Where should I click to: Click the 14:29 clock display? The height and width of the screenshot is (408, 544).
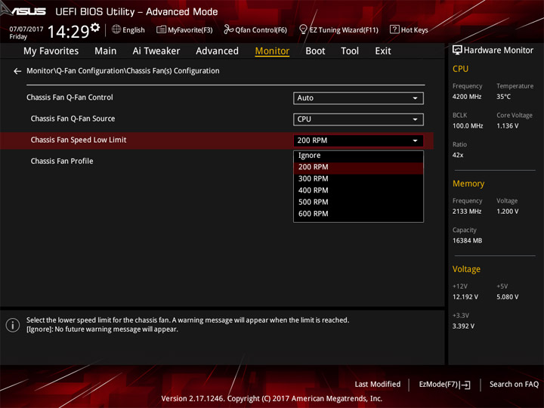click(x=68, y=32)
